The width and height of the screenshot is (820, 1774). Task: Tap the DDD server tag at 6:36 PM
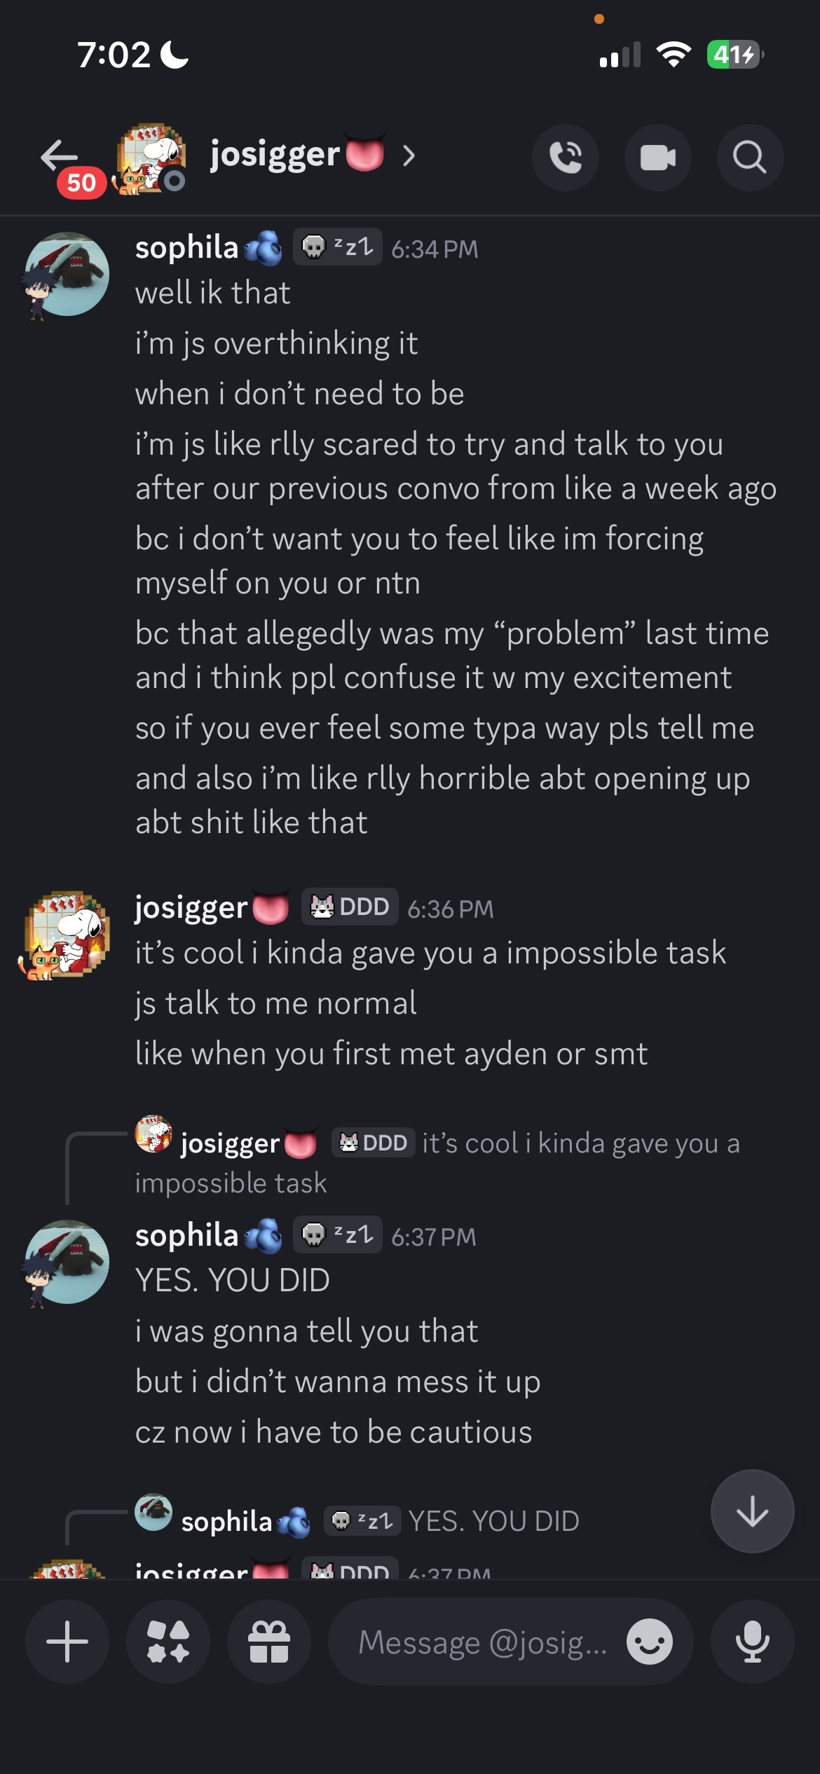(x=350, y=907)
